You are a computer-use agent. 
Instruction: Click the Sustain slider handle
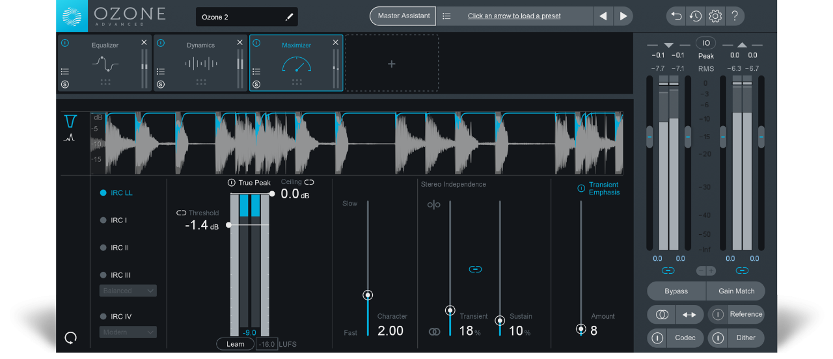click(500, 321)
